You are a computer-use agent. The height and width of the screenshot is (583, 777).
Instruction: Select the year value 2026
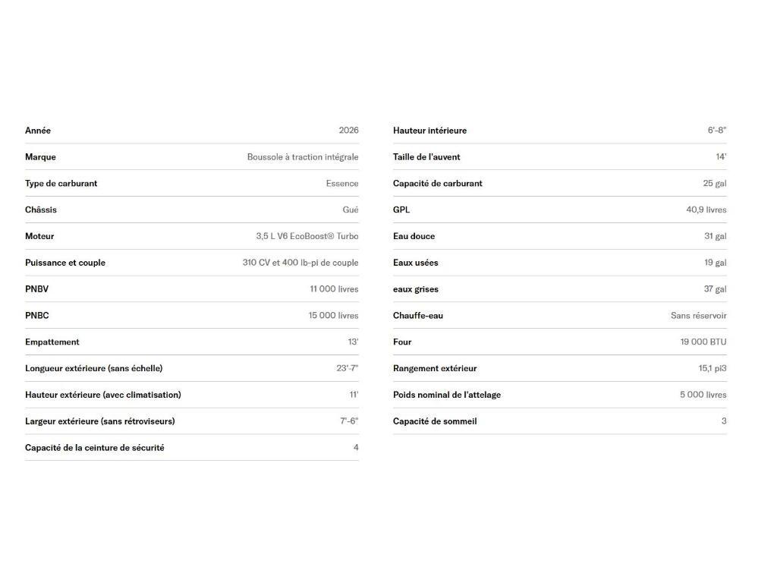[x=348, y=131]
